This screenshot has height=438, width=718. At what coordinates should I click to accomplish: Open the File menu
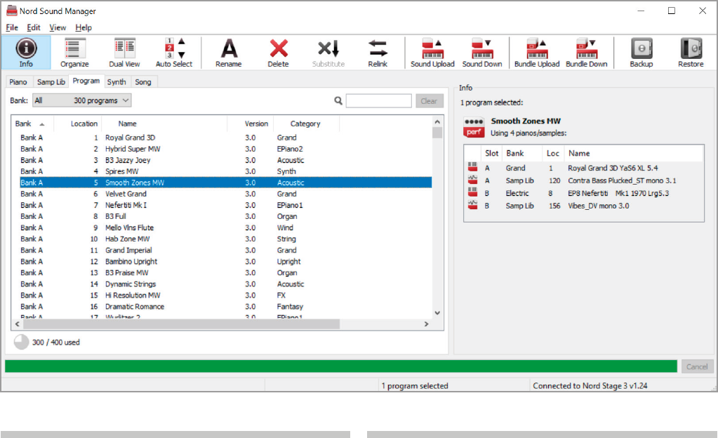coord(12,27)
